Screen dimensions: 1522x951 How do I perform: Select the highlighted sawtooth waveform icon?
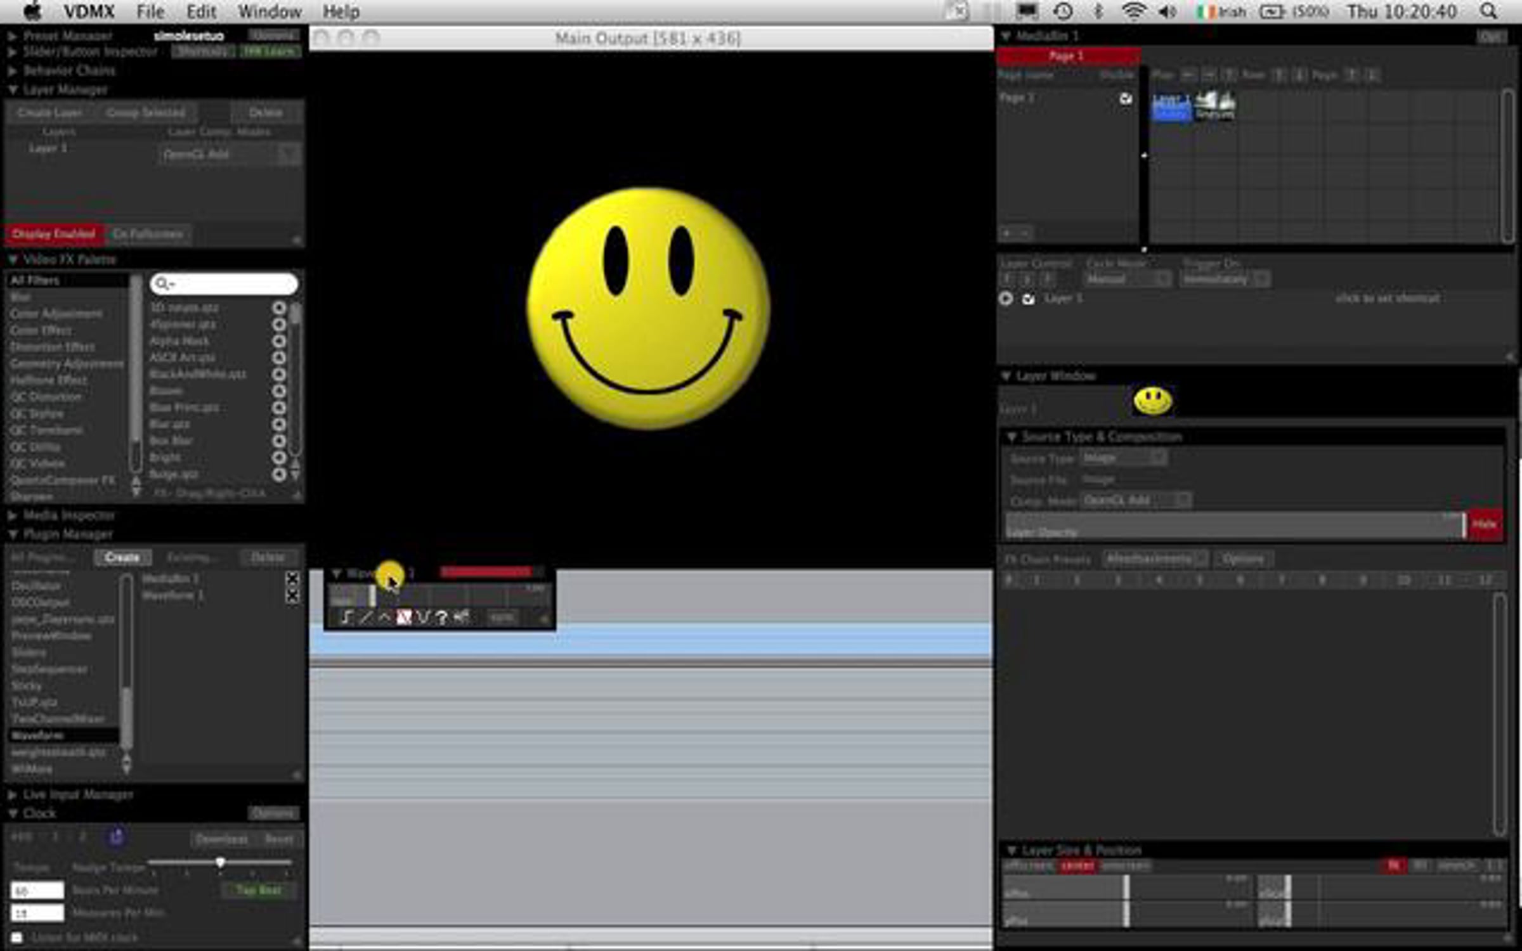404,617
